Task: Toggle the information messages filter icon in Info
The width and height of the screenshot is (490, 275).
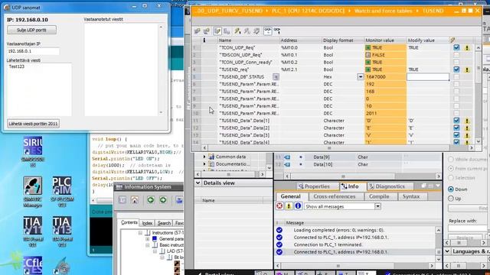Action: [x=298, y=206]
